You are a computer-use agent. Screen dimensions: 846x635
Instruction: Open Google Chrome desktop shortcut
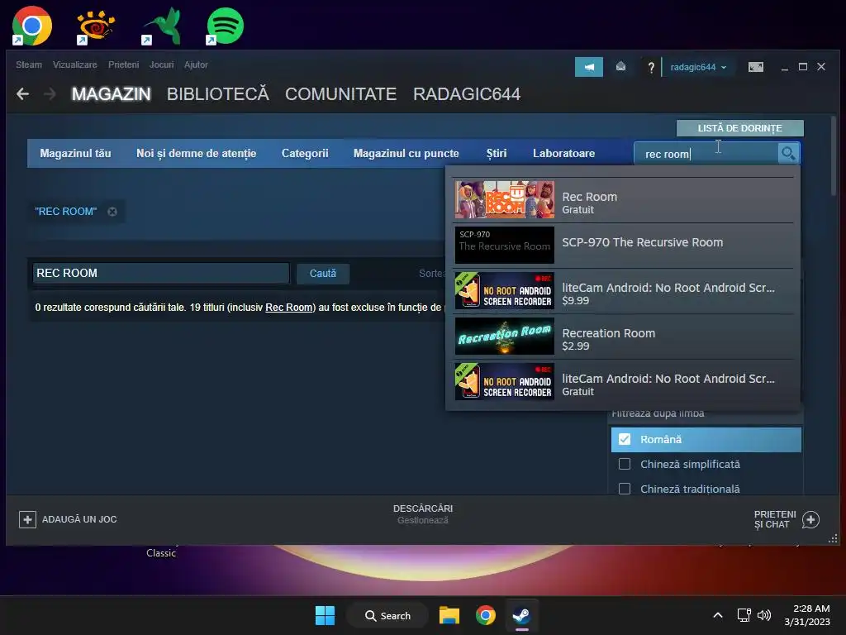coord(32,26)
